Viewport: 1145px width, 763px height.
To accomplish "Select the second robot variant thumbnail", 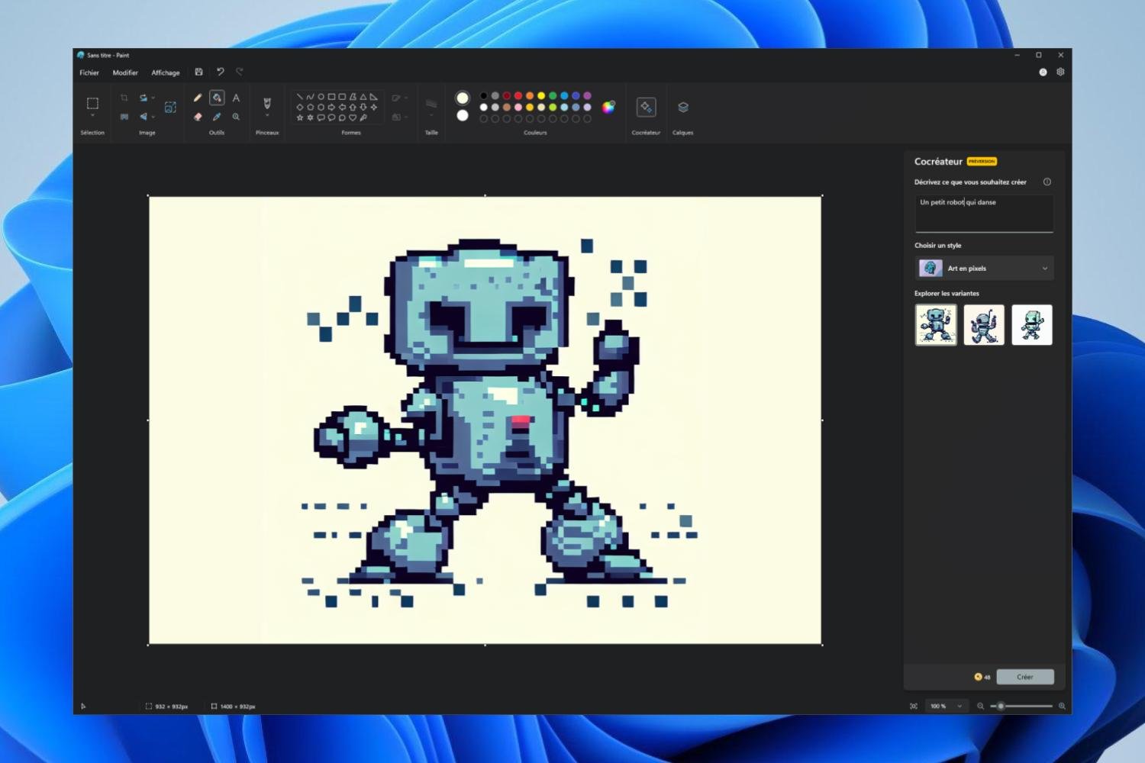I will coord(984,324).
